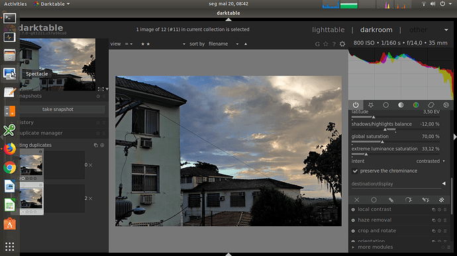The image size is (457, 256).
Task: Open star rating filter dropdown
Action: pos(163,44)
